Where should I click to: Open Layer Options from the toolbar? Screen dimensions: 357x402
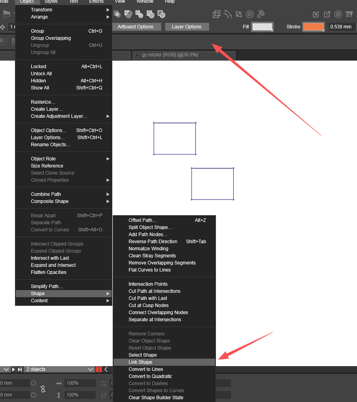click(x=186, y=27)
